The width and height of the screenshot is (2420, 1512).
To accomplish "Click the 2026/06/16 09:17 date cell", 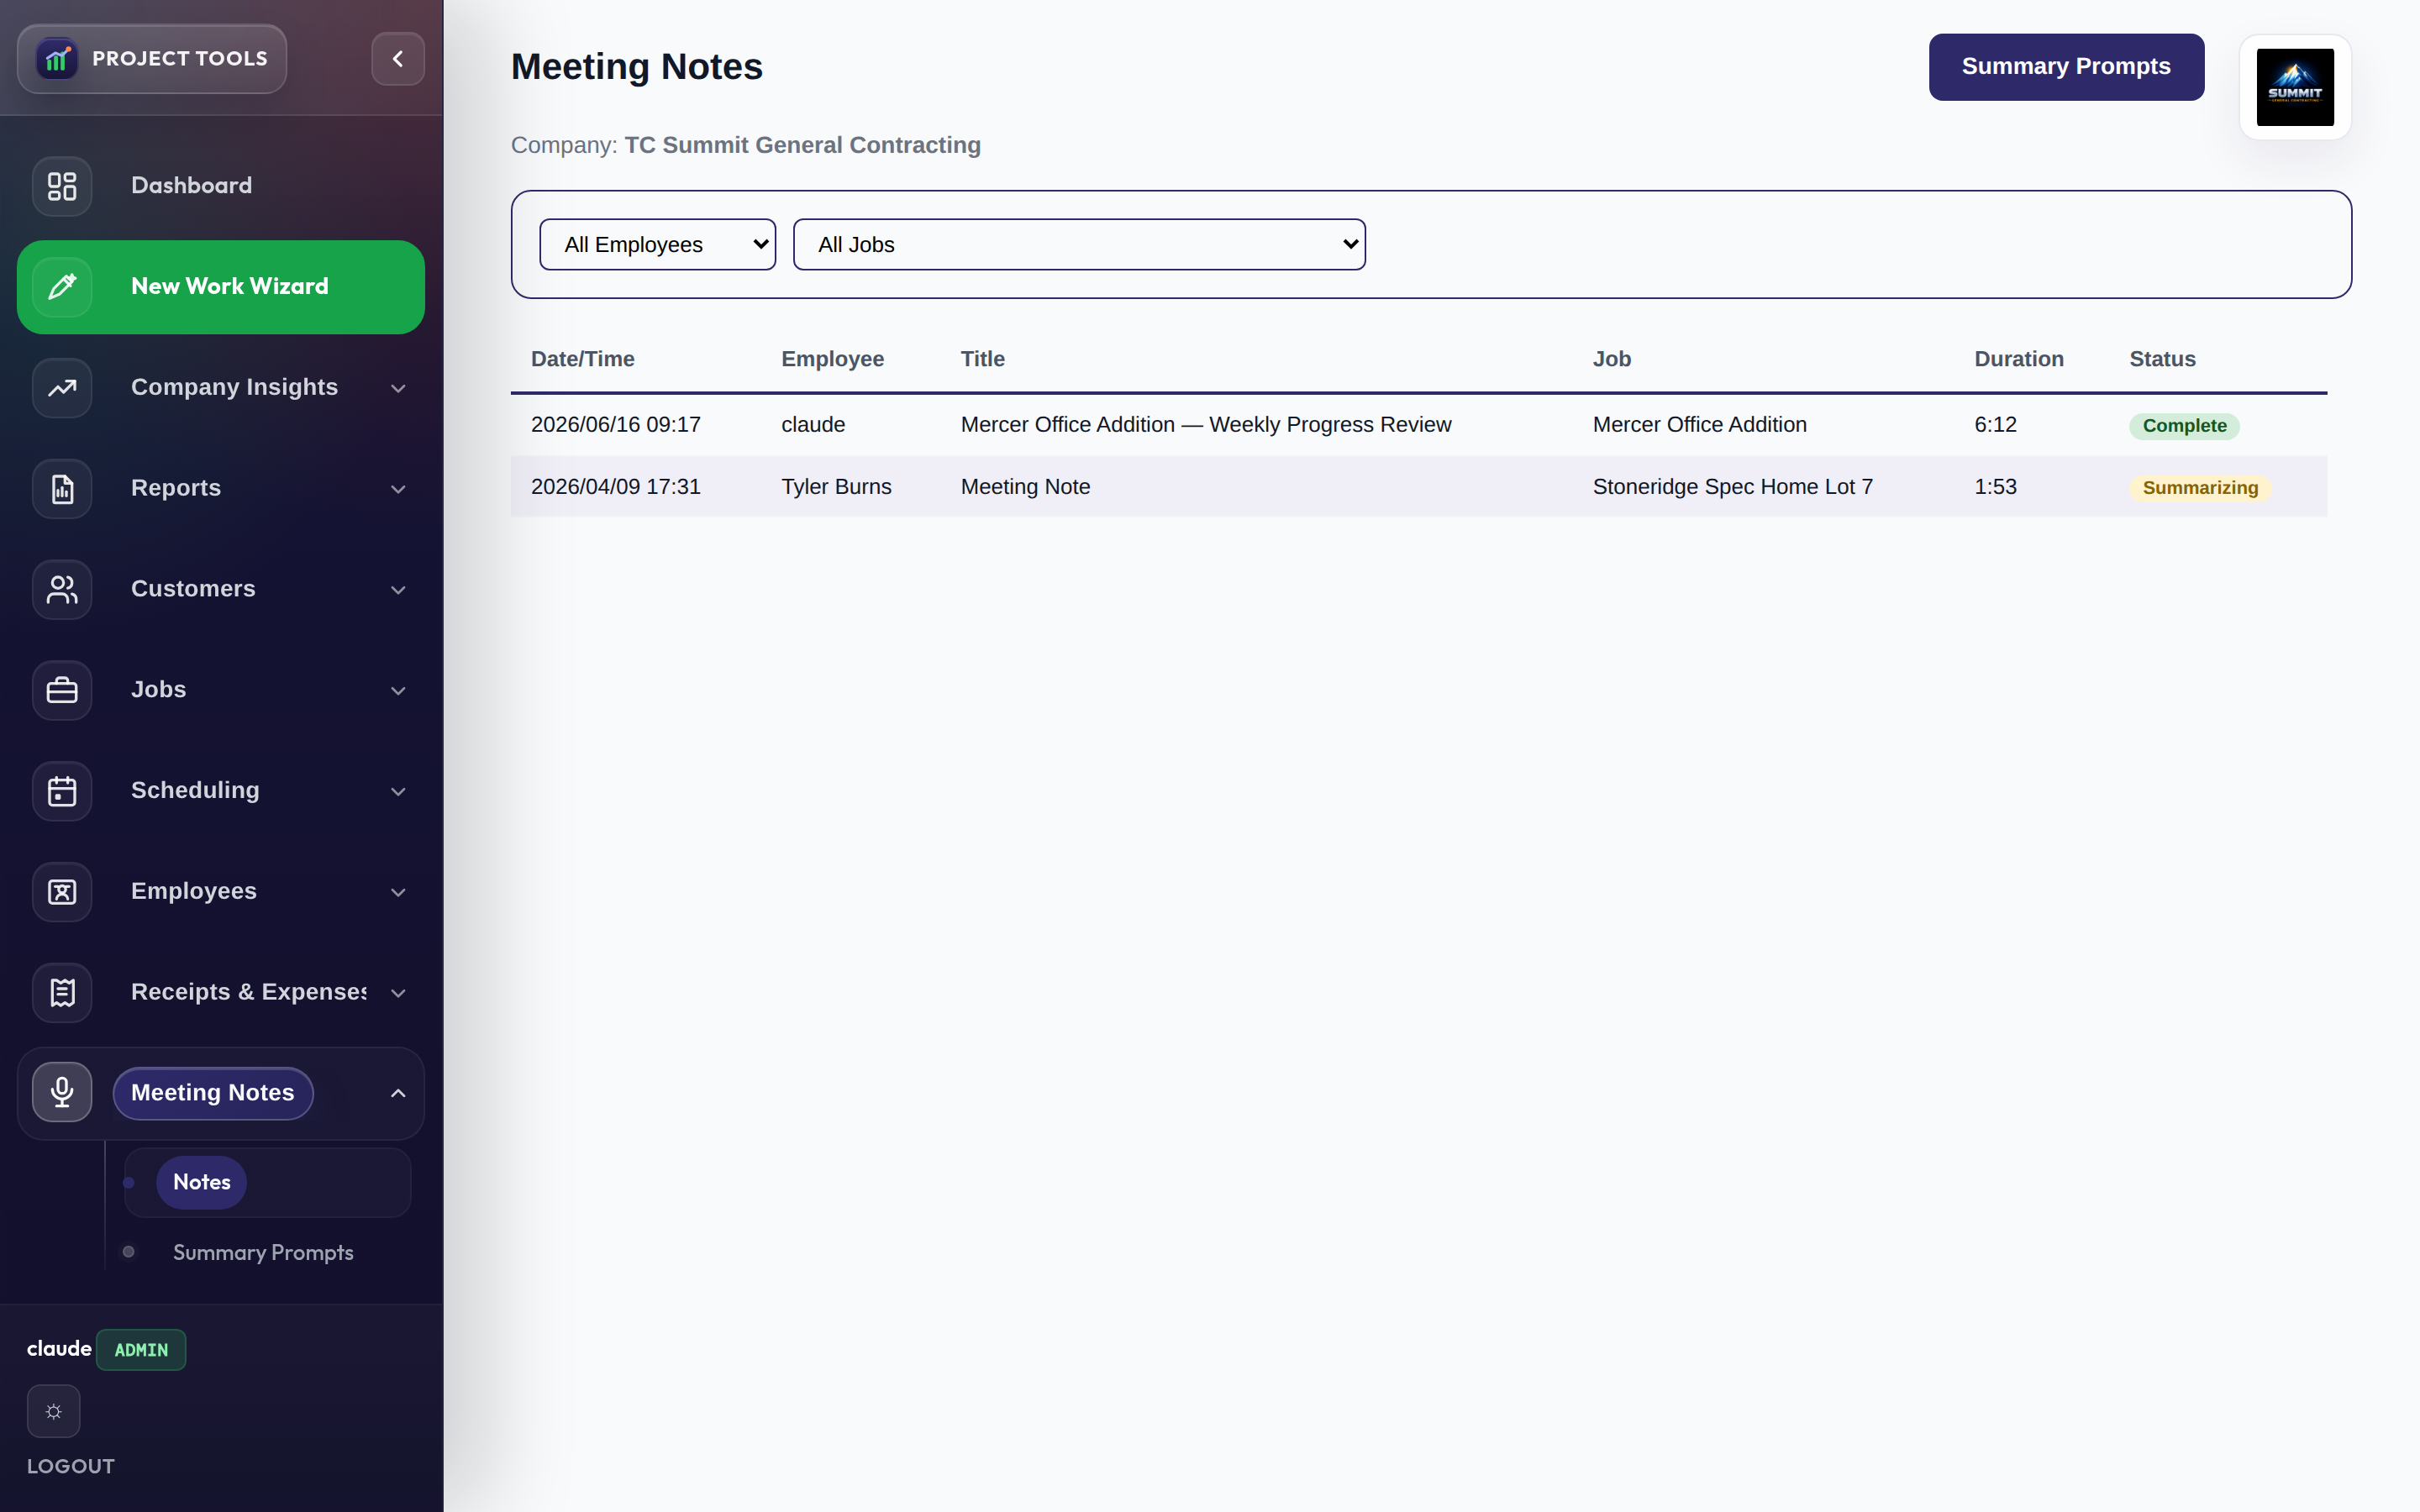I will tap(616, 425).
